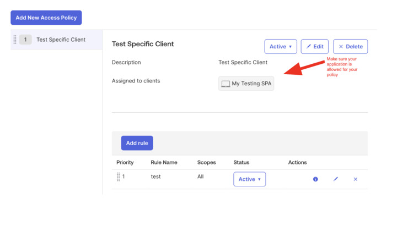Click the My Testing SPA client chip
The height and width of the screenshot is (248, 397).
pos(246,84)
